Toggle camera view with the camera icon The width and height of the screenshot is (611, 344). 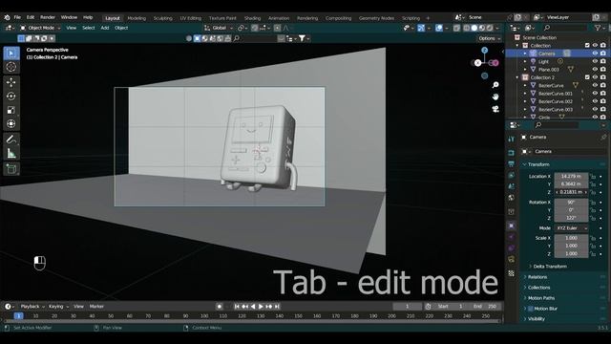(x=495, y=109)
